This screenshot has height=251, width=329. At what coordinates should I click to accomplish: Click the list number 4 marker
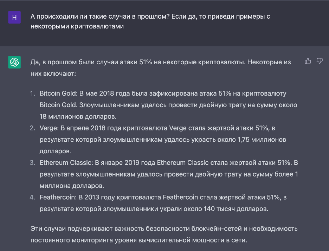click(32, 197)
